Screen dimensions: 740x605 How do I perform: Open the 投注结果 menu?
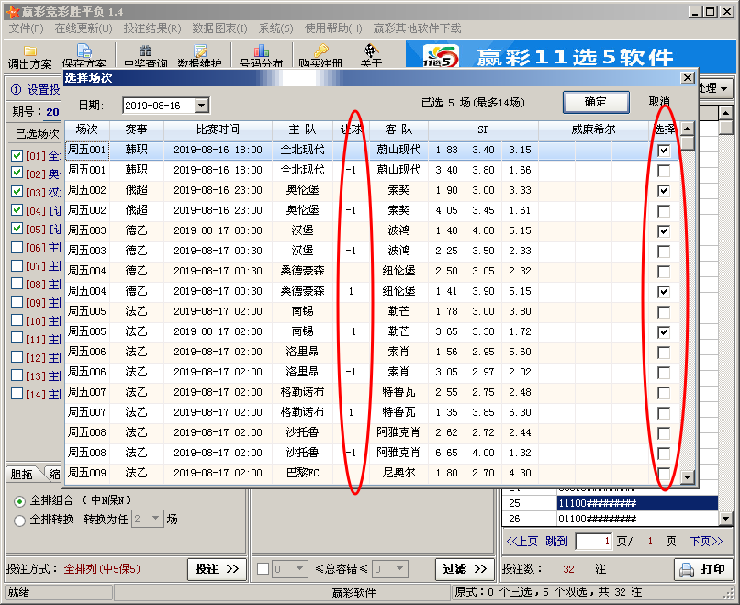152,28
